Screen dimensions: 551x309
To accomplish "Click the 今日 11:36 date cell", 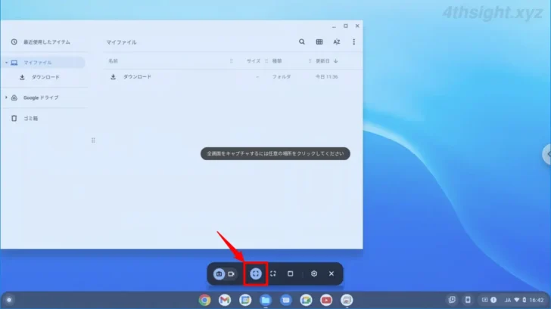I will [x=326, y=77].
